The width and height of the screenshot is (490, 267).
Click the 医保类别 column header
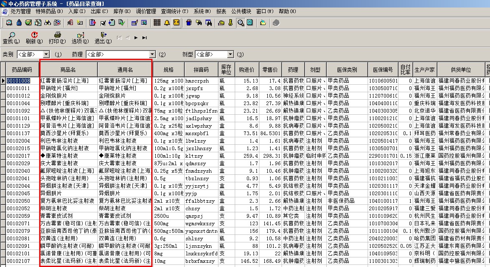[x=347, y=70]
